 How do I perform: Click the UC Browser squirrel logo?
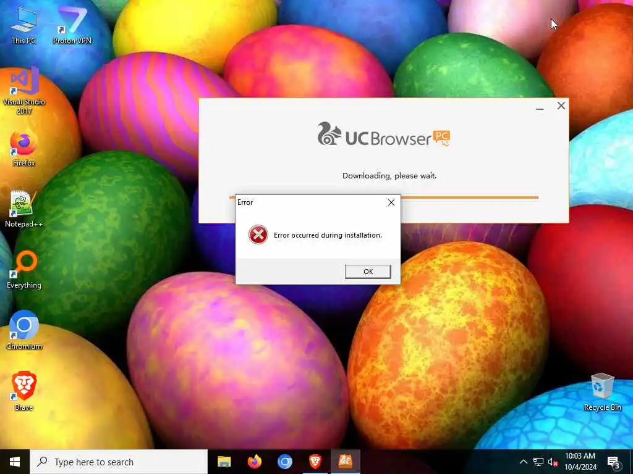point(329,134)
